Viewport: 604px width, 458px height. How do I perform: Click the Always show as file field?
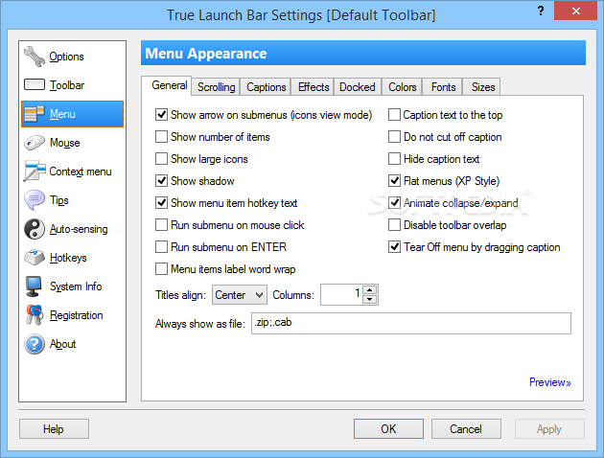tap(411, 323)
